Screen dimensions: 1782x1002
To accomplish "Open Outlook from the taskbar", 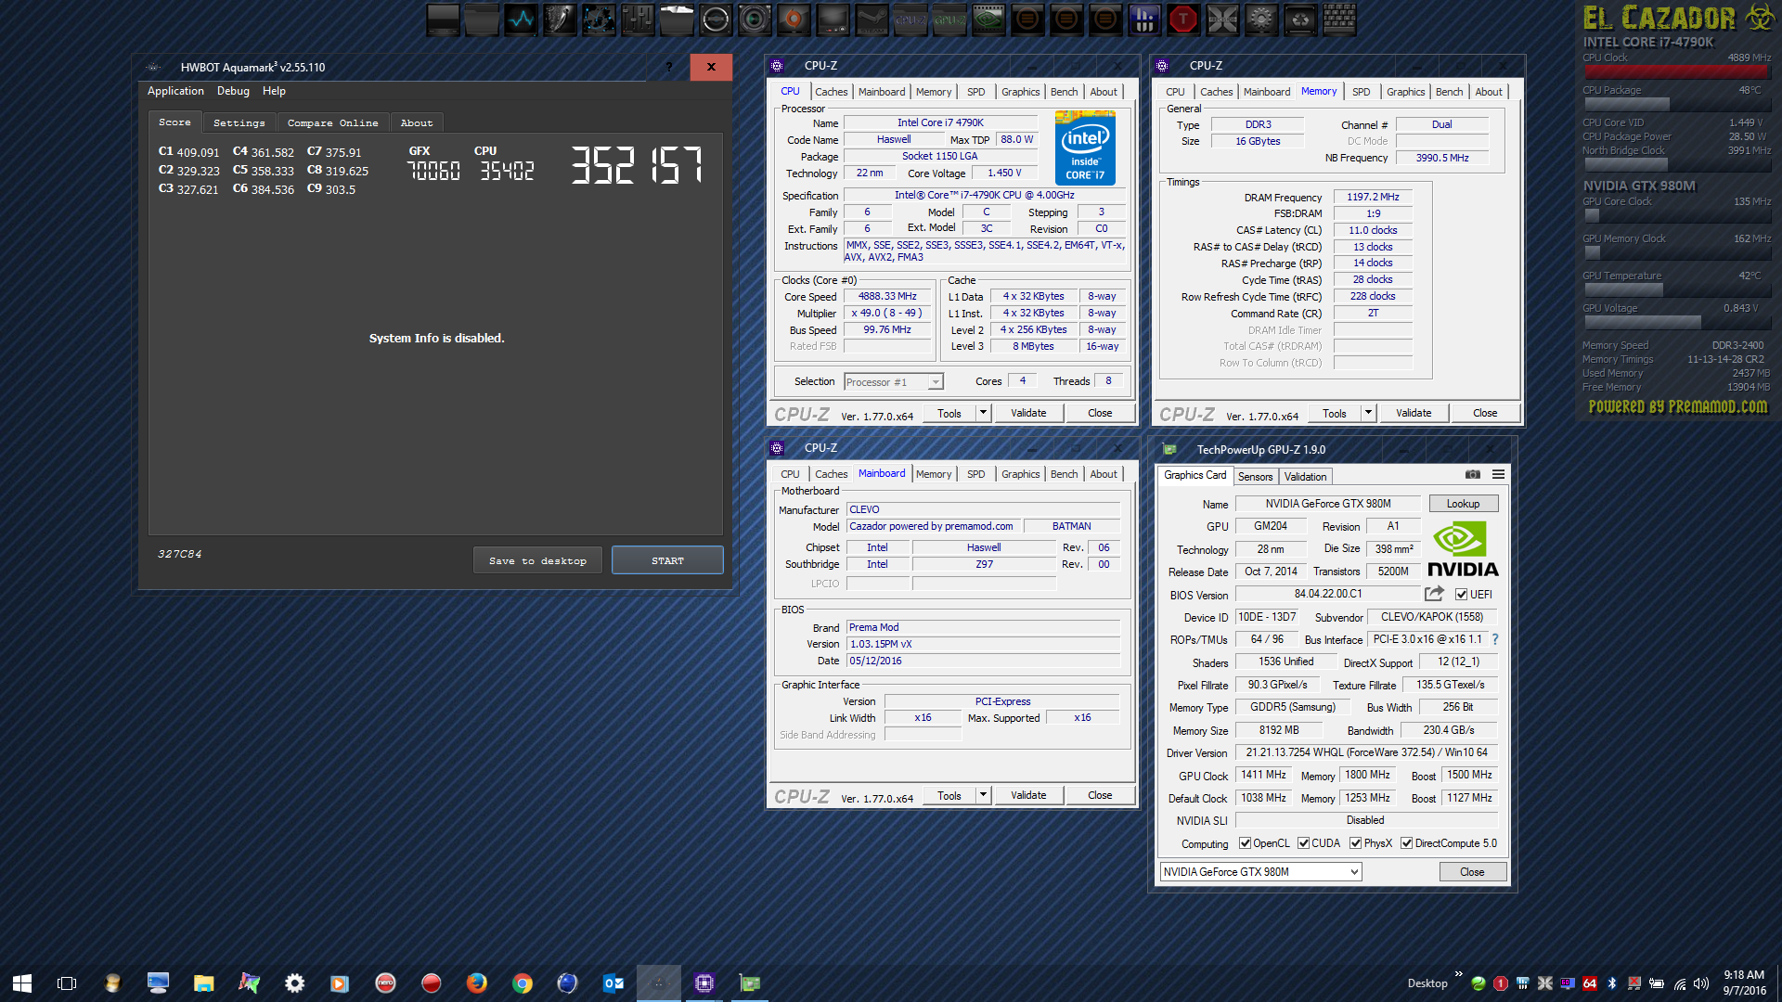I will point(613,983).
